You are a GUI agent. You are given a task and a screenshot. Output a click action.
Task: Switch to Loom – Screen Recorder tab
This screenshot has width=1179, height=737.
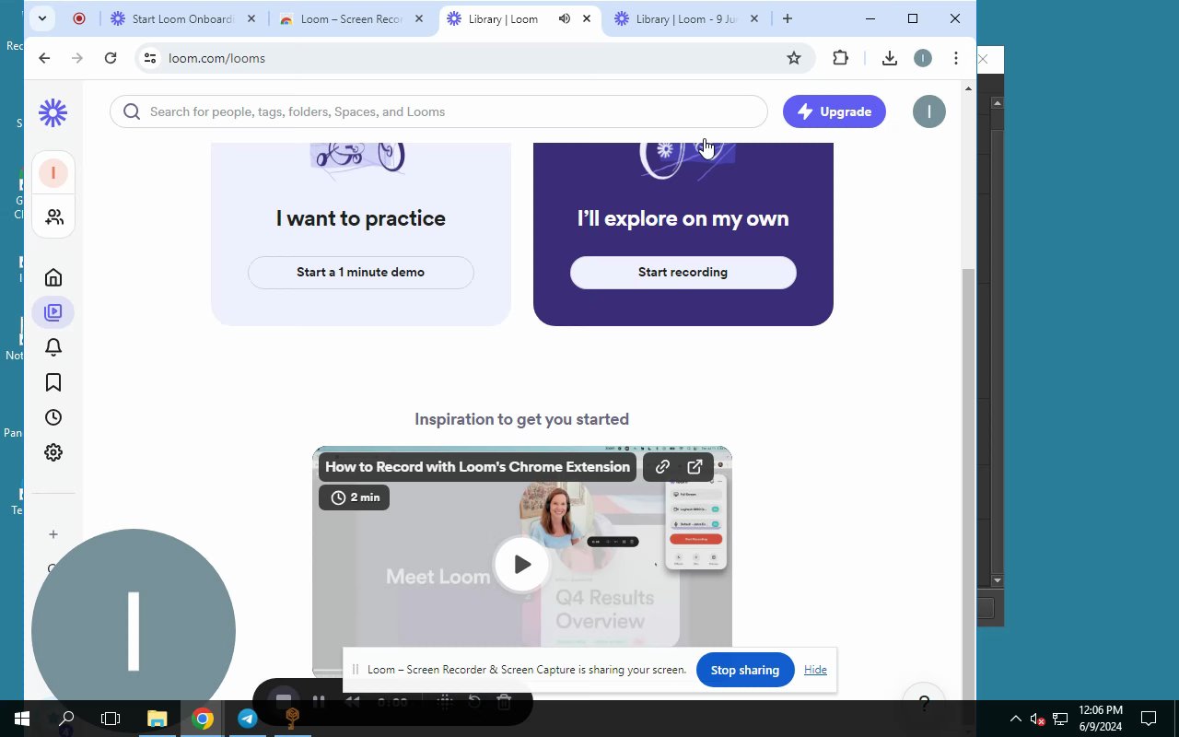coord(351,18)
